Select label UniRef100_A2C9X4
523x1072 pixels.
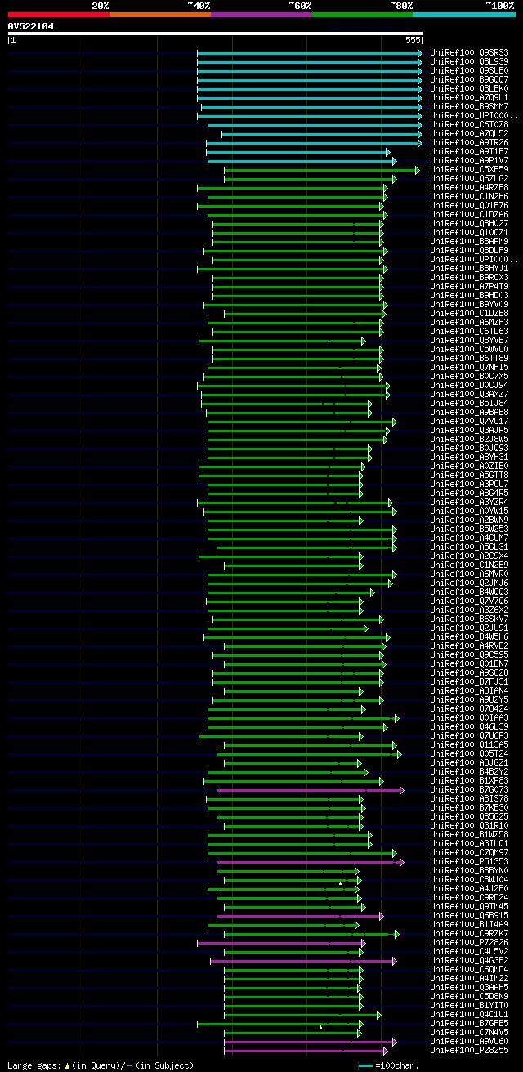(469, 556)
